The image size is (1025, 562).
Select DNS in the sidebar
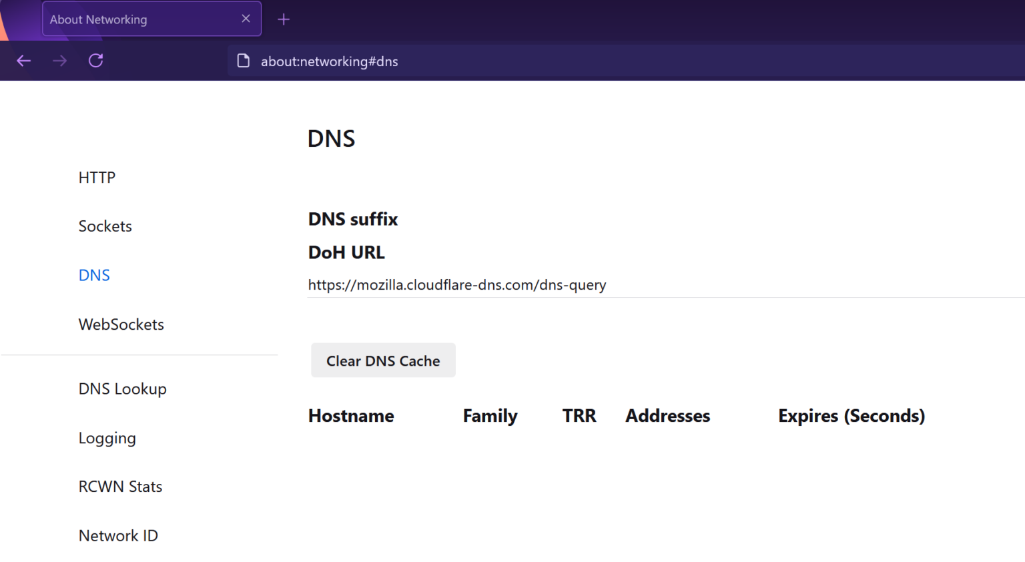[x=93, y=274]
